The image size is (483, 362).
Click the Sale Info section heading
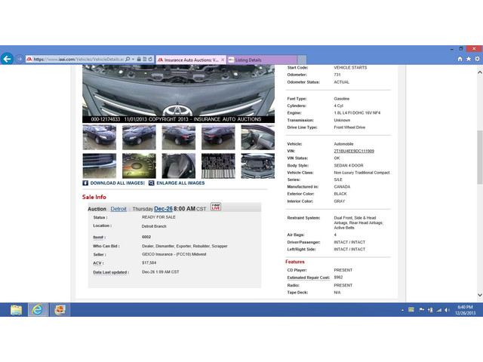(x=94, y=197)
